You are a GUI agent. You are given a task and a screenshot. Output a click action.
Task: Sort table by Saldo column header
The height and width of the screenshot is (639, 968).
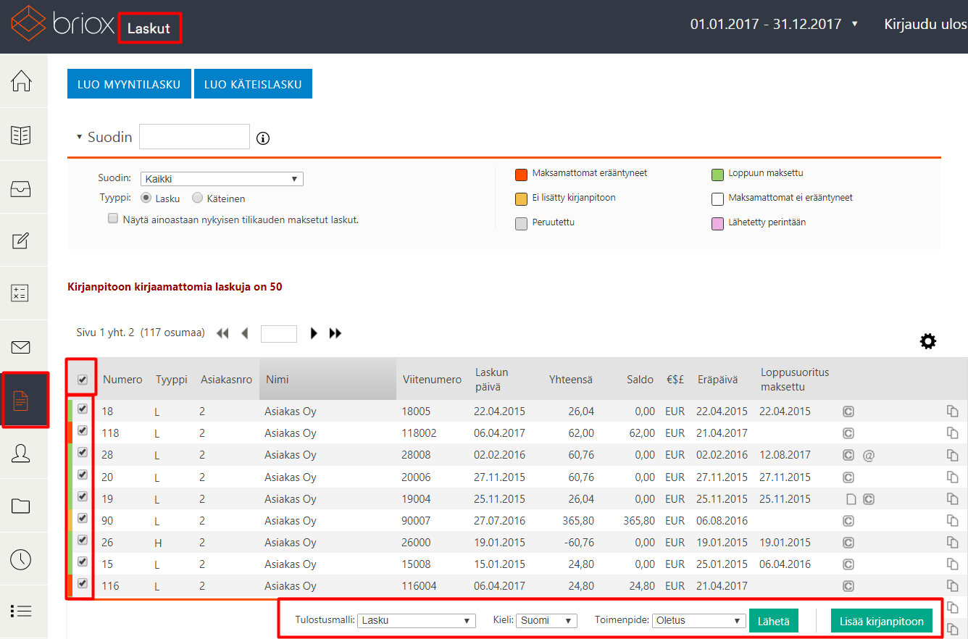point(640,379)
